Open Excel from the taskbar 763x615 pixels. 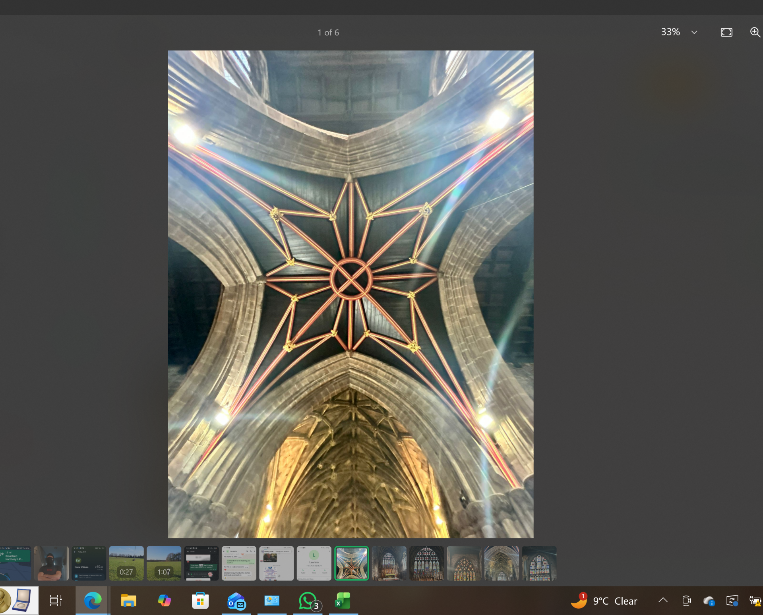[343, 601]
